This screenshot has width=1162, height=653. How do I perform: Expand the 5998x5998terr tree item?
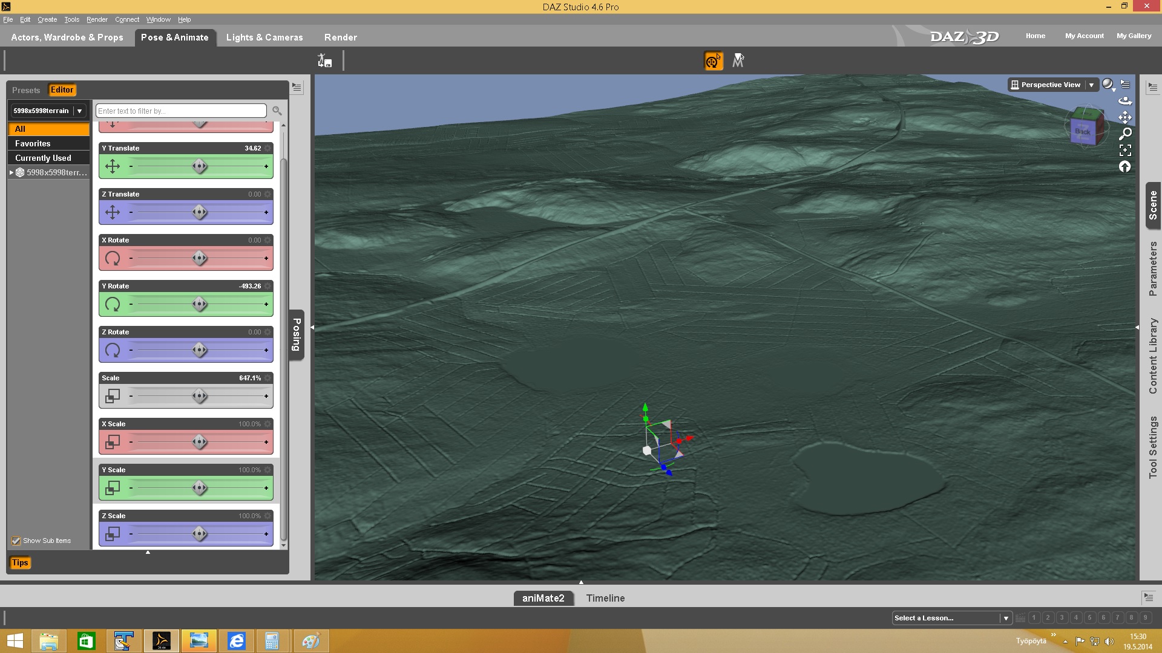11,173
